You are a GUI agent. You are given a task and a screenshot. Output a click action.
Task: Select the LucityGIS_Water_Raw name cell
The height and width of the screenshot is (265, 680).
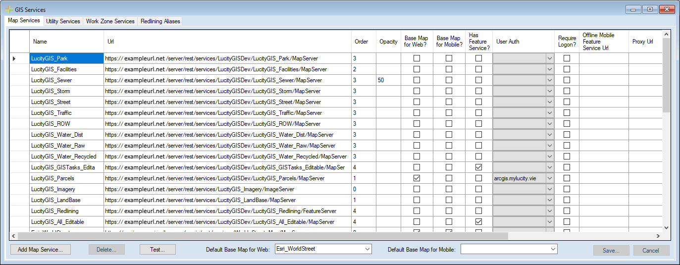[66, 146]
